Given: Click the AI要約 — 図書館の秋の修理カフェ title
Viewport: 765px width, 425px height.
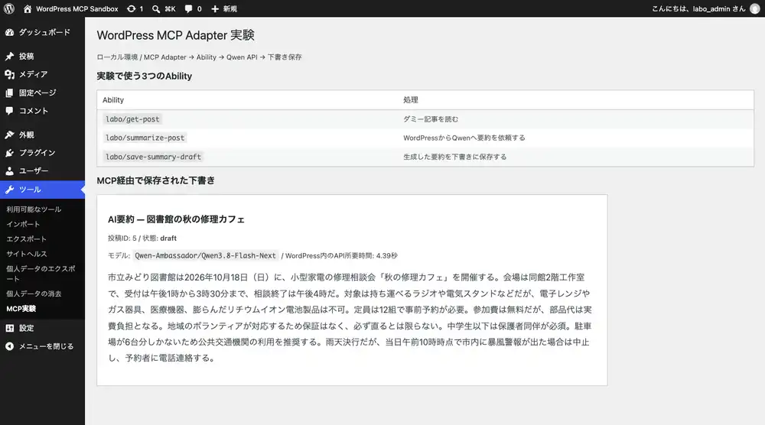Looking at the screenshot, I should coord(176,219).
